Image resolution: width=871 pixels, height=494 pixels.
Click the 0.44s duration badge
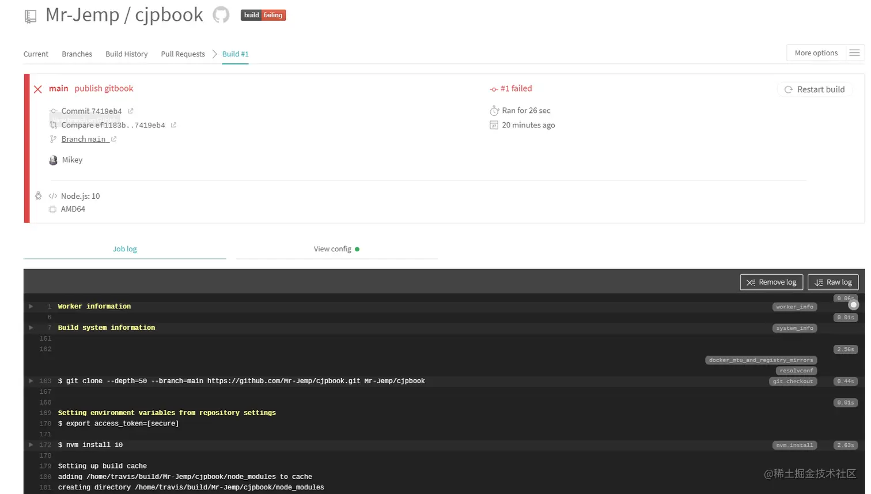pyautogui.click(x=846, y=381)
